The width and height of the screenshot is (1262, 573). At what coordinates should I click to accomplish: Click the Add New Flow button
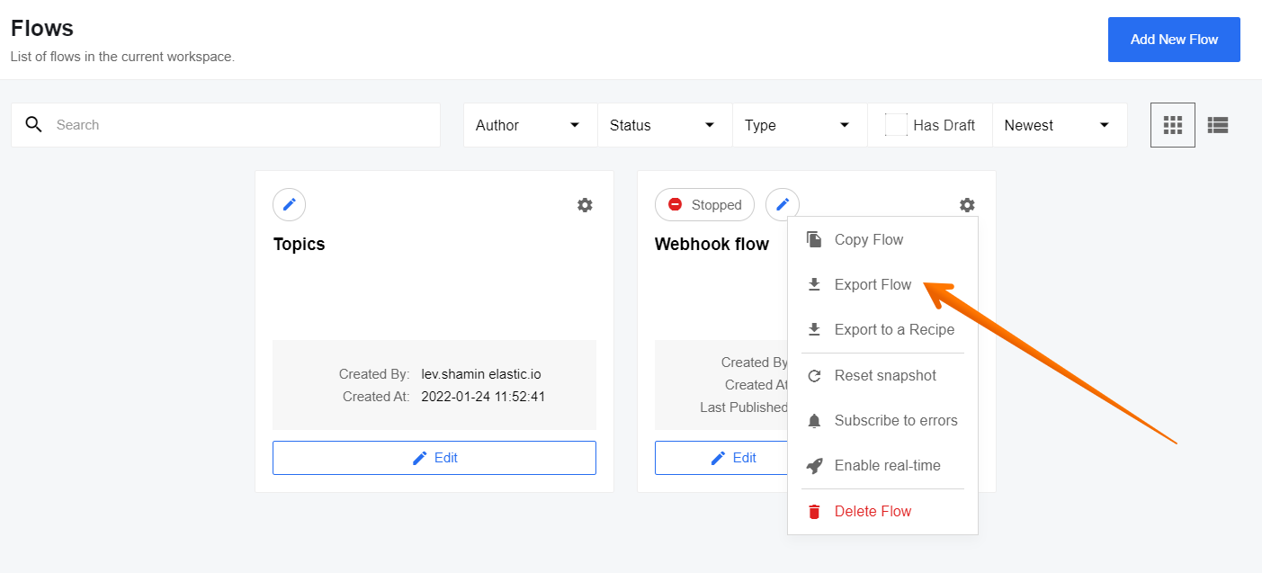pyautogui.click(x=1174, y=40)
